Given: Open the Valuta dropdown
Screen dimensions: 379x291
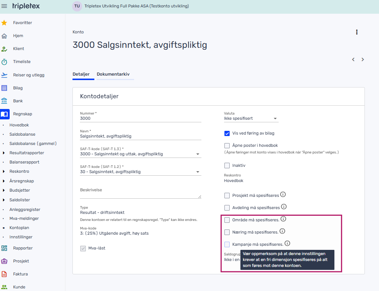Looking at the screenshot, I should click(x=251, y=119).
